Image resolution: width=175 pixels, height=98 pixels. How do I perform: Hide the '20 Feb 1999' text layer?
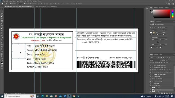coord(150,77)
